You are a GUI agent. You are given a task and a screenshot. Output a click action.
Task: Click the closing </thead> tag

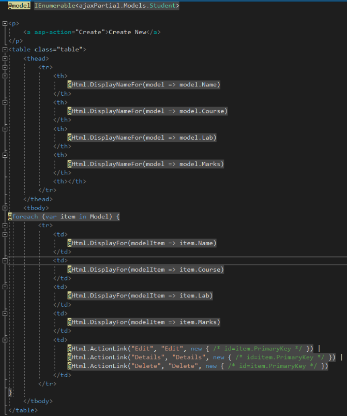pos(38,199)
